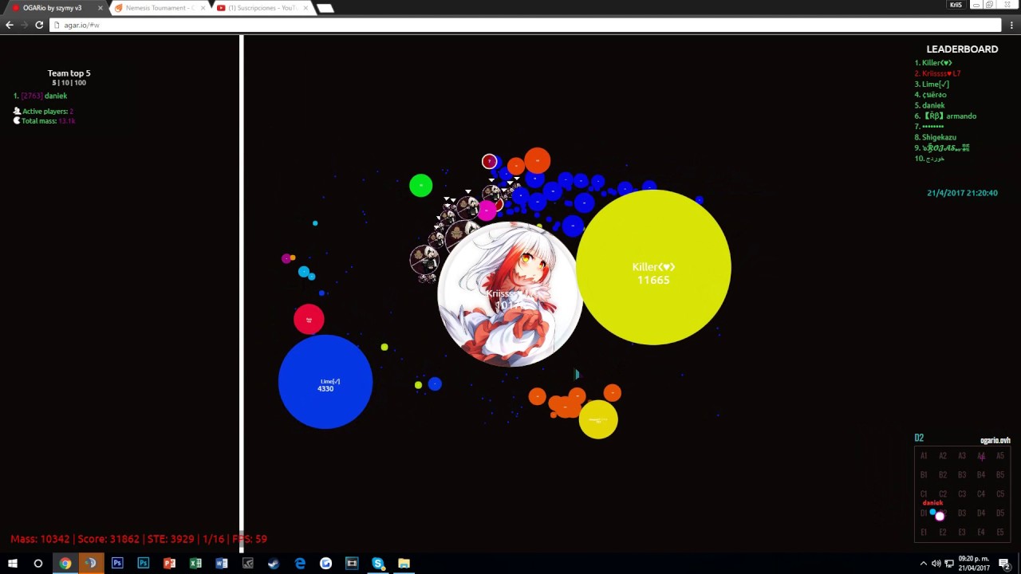Image resolution: width=1021 pixels, height=574 pixels.
Task: Open Steam from the taskbar
Action: pos(274,564)
